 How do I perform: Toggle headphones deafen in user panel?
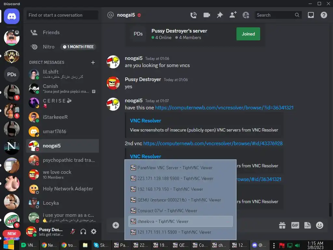pos(83,231)
